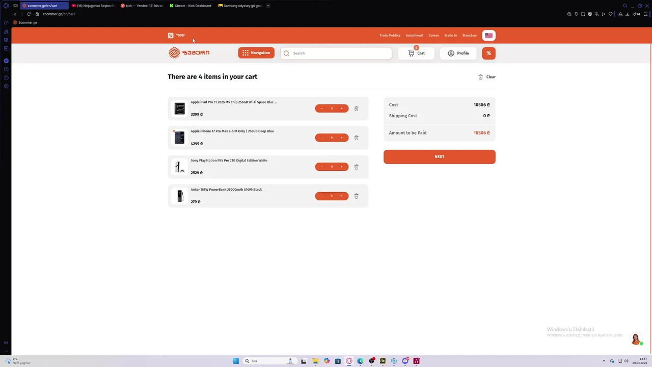
Task: Open Anker 165W PowerBank product title
Action: click(x=226, y=190)
